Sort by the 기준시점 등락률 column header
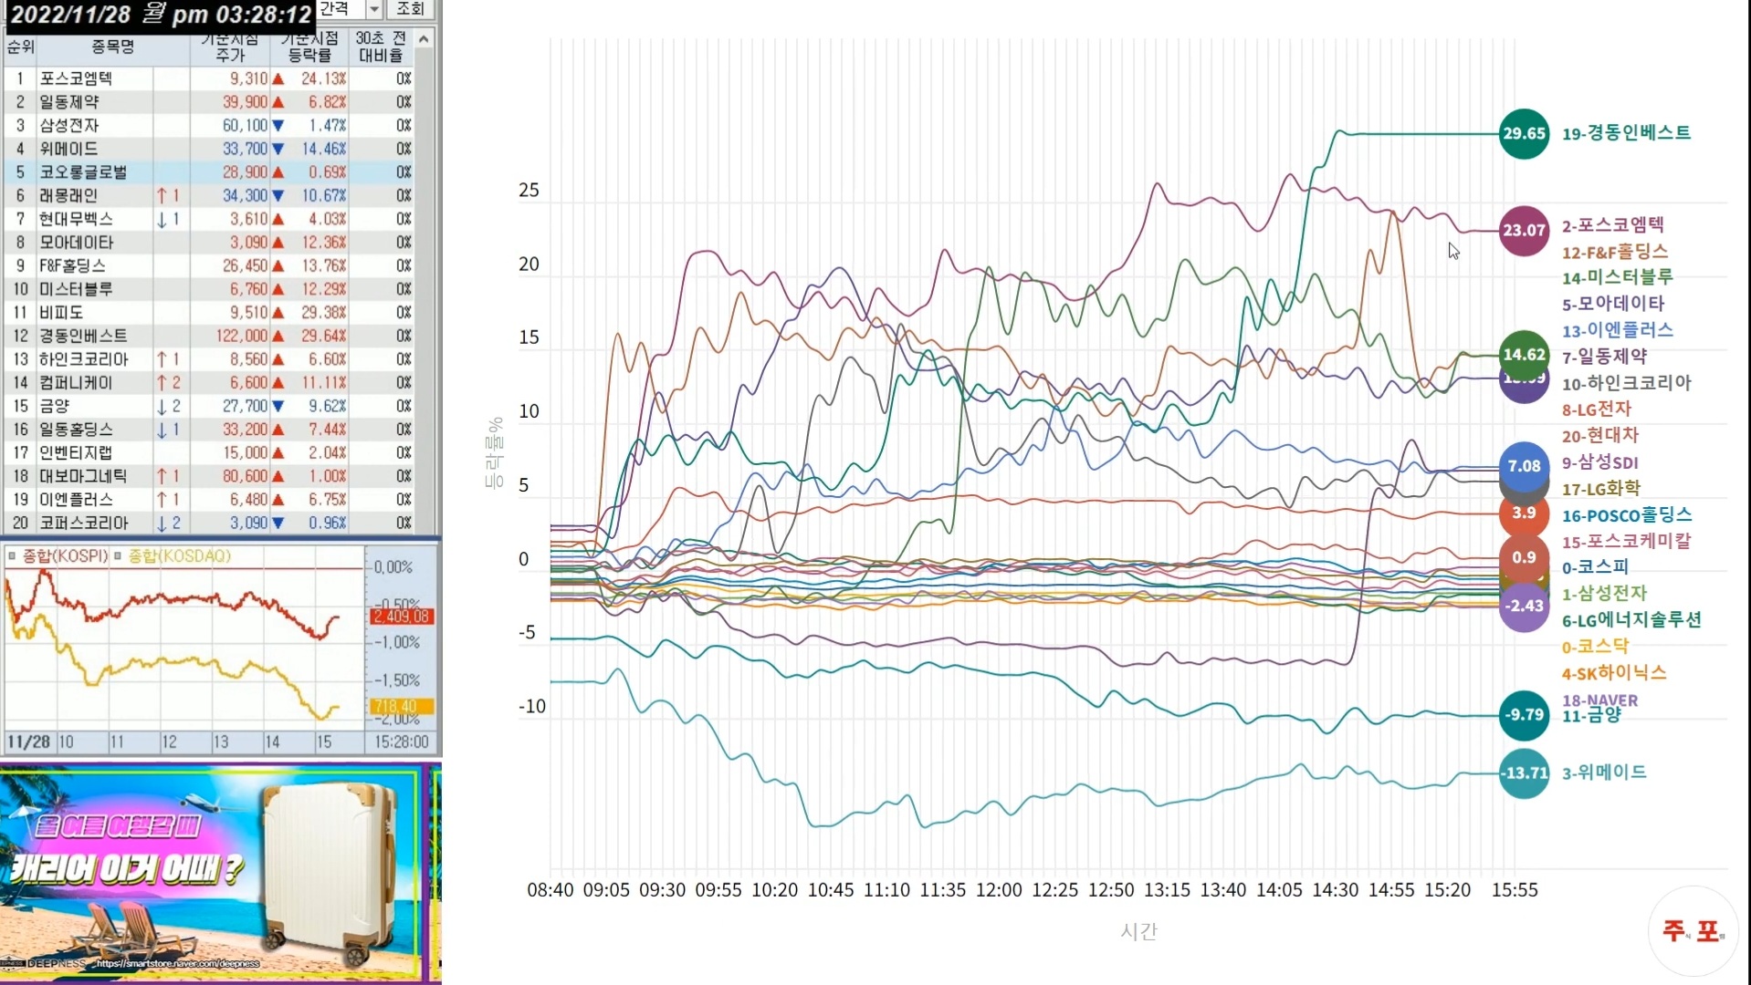 (x=309, y=47)
